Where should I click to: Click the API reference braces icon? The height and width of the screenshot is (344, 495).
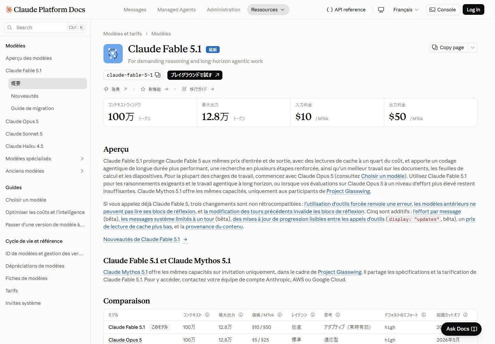(x=330, y=10)
